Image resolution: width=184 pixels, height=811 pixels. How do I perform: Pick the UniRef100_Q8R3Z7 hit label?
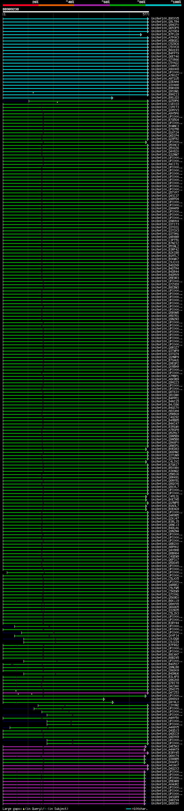[x=165, y=348]
